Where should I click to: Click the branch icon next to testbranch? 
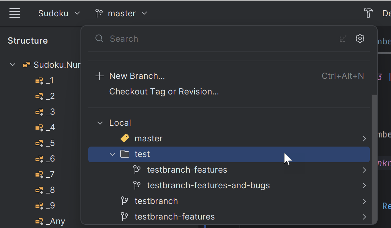pos(124,201)
